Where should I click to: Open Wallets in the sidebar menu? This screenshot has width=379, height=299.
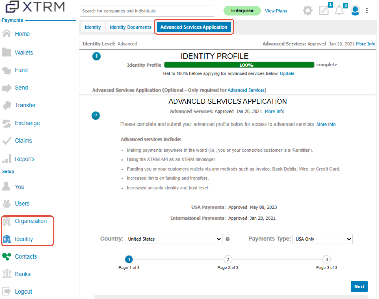[x=24, y=53]
